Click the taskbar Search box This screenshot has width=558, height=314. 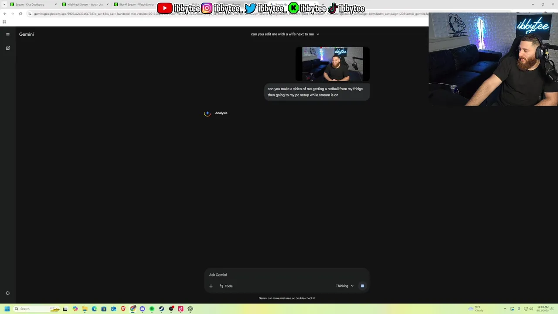pyautogui.click(x=36, y=309)
